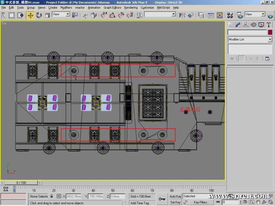Click the 0 / 100 time slider
Viewport: 275px width, 206px height.
21,183
